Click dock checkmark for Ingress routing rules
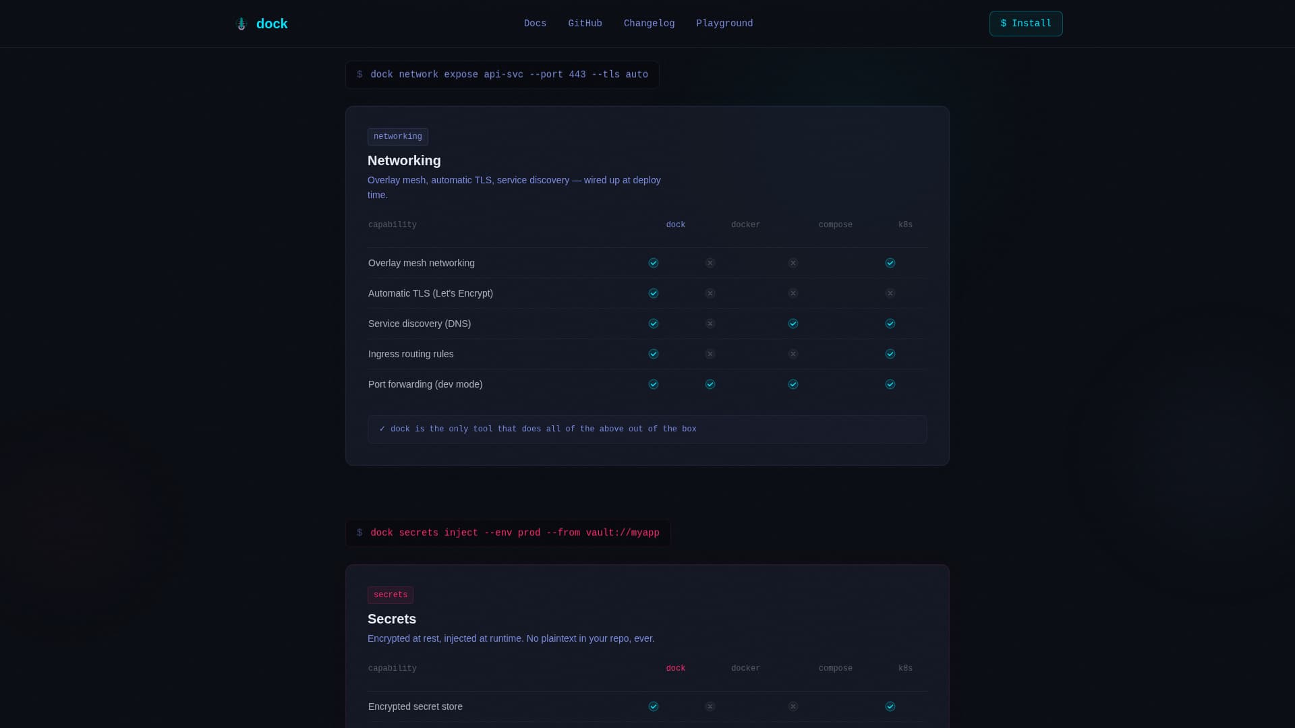This screenshot has width=1295, height=728. coord(654,354)
